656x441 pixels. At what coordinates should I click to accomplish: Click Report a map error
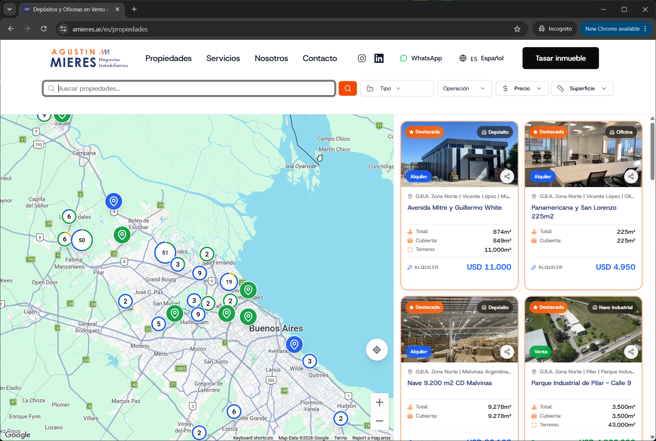[x=372, y=438]
